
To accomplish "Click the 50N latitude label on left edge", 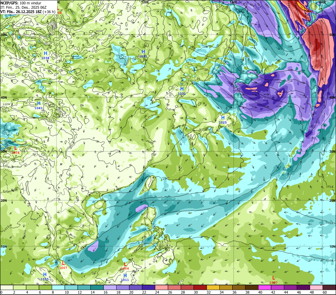I will (x=4, y=35).
